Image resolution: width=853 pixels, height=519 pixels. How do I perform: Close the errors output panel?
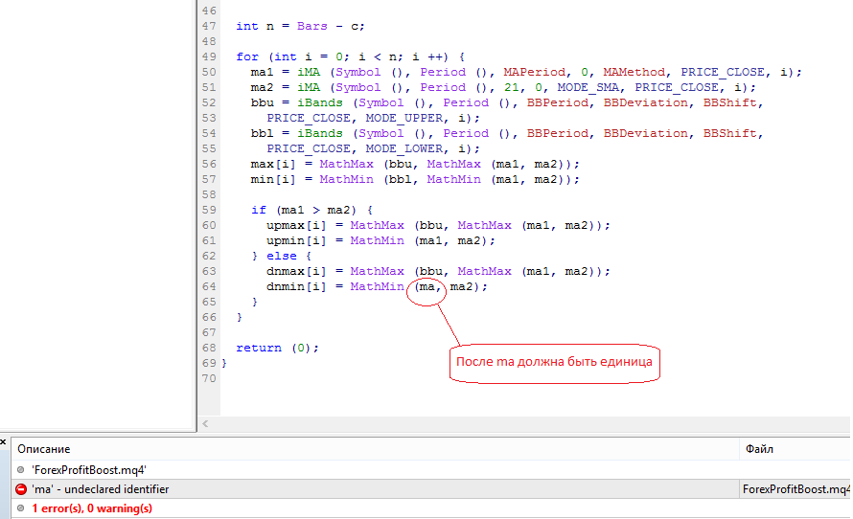pos(3,441)
